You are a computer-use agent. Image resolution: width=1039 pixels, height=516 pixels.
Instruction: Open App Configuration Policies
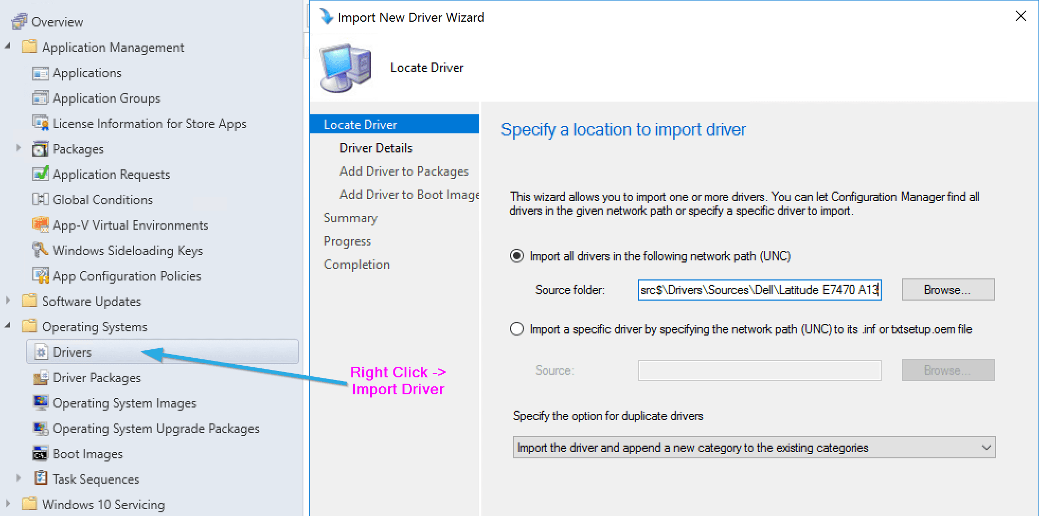coord(127,276)
